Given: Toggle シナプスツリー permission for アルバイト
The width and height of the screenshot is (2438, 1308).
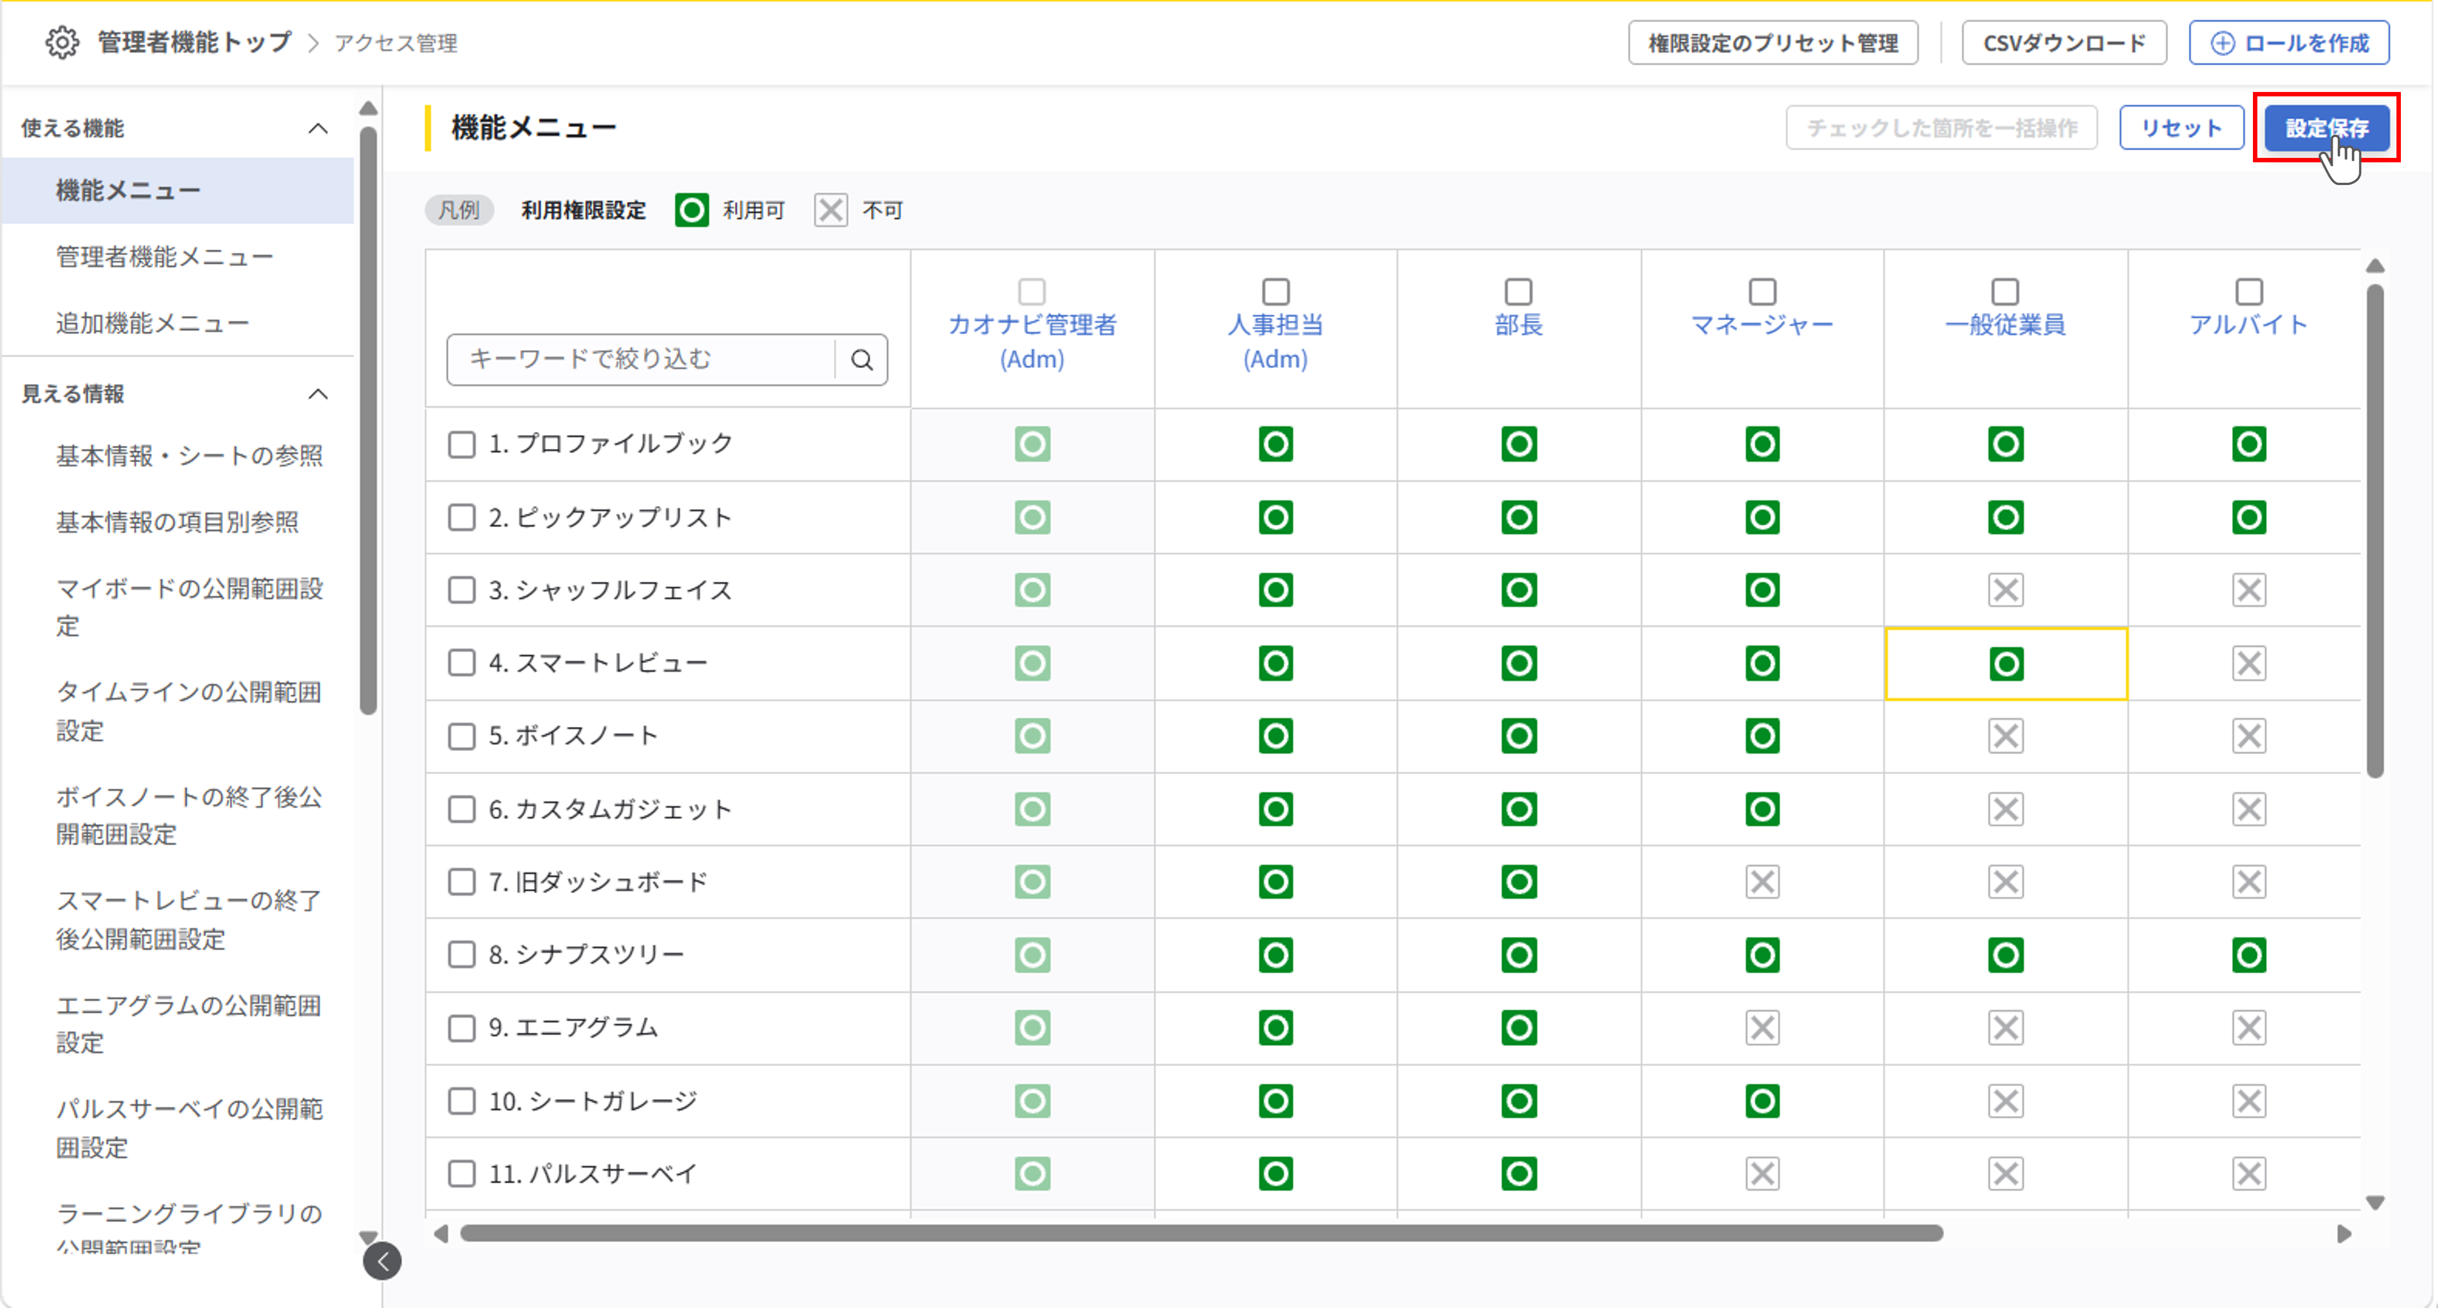Looking at the screenshot, I should pyautogui.click(x=2249, y=955).
